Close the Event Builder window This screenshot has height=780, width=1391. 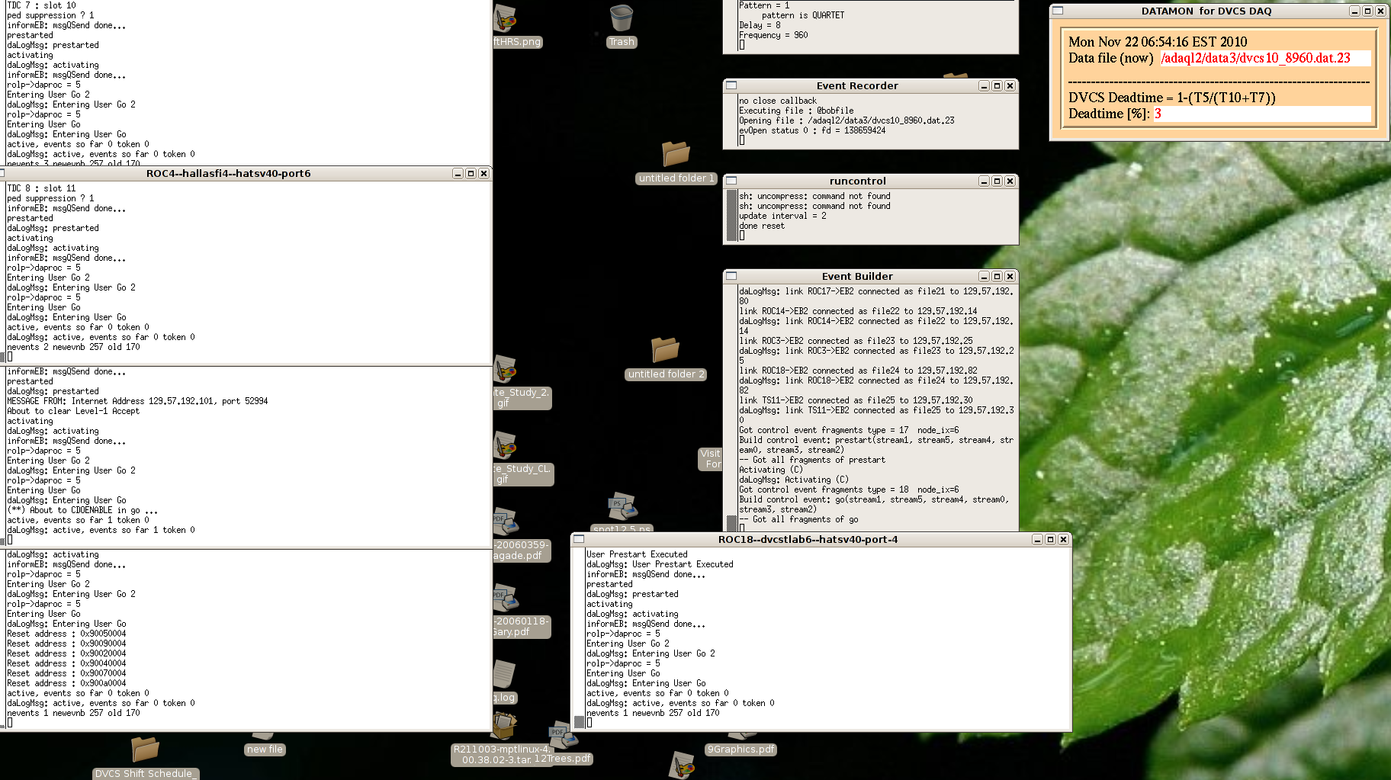[x=1010, y=277]
